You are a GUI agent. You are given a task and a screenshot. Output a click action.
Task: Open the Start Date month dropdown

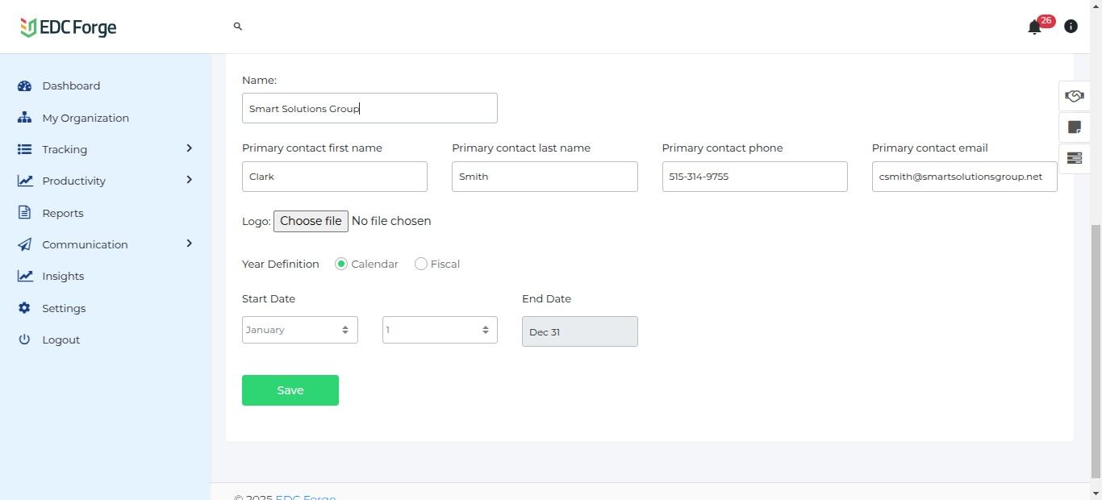299,330
